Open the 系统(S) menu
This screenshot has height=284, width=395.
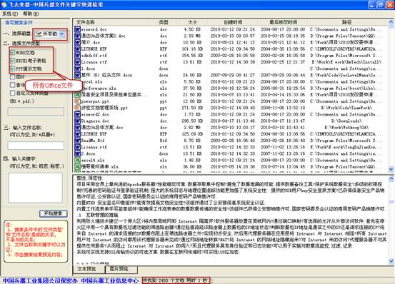(x=10, y=14)
